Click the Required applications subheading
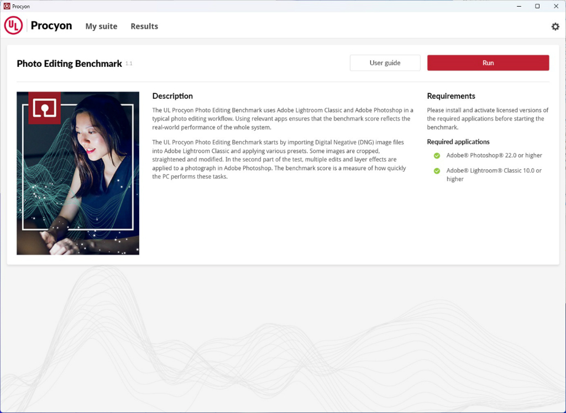Image resolution: width=566 pixels, height=413 pixels. 458,142
